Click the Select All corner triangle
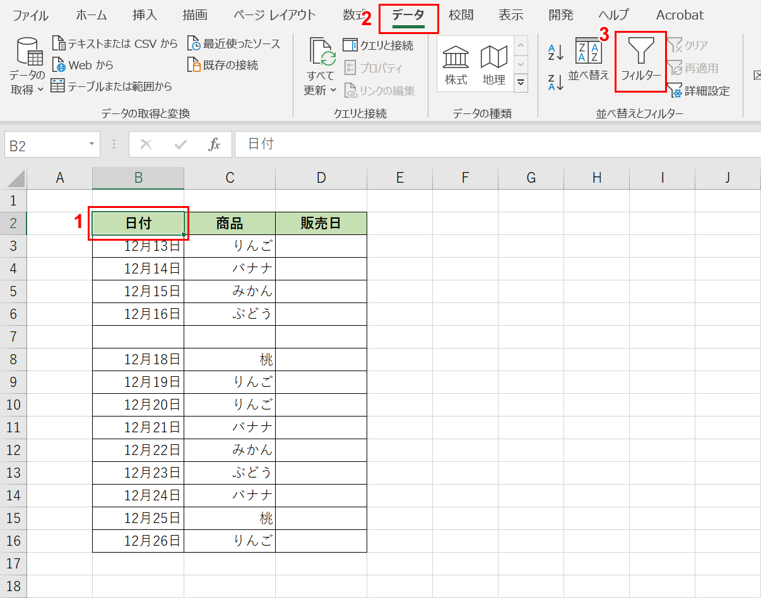The height and width of the screenshot is (598, 761). [16, 179]
